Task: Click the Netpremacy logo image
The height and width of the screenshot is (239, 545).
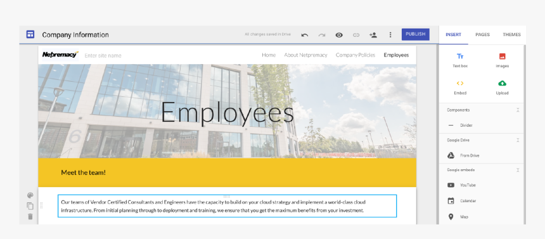Action: pos(60,55)
